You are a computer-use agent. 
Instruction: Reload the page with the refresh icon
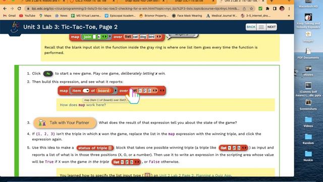[19, 9]
